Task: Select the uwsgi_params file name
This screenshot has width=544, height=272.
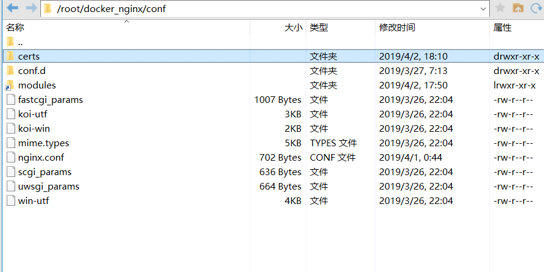Action: [49, 187]
